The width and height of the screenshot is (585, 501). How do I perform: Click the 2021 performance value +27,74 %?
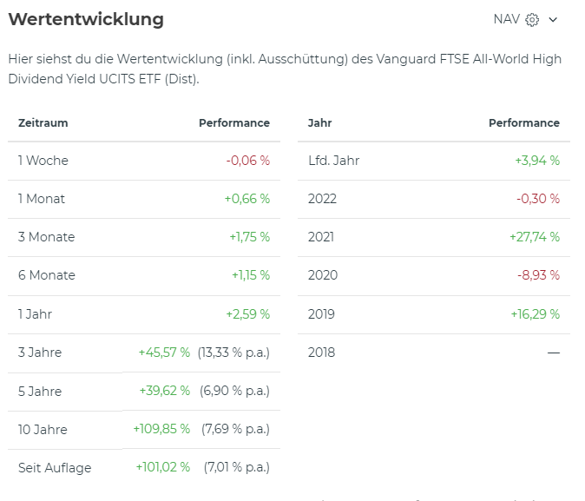[x=535, y=237]
